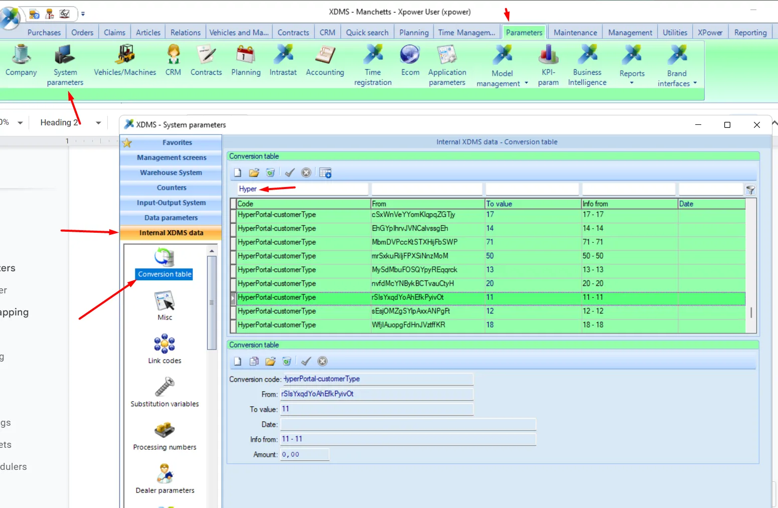Open Substitution variables in sidebar
Viewport: 778px width, 508px height.
pos(165,392)
